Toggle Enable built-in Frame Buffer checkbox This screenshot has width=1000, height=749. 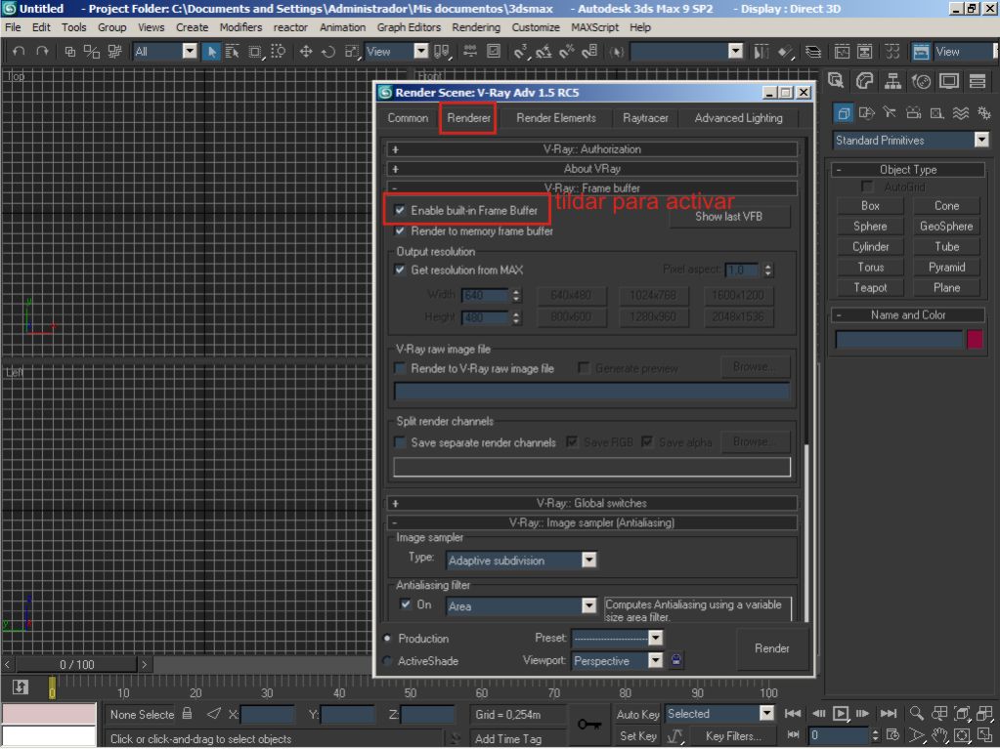point(400,210)
